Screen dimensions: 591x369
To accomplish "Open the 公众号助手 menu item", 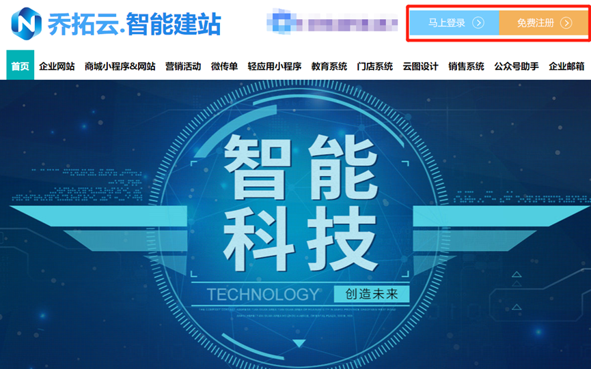I will pyautogui.click(x=517, y=67).
